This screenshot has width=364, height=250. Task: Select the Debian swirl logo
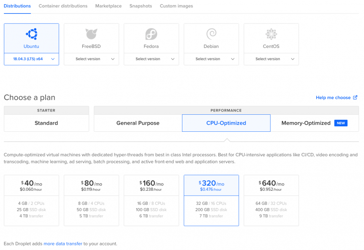212,34
